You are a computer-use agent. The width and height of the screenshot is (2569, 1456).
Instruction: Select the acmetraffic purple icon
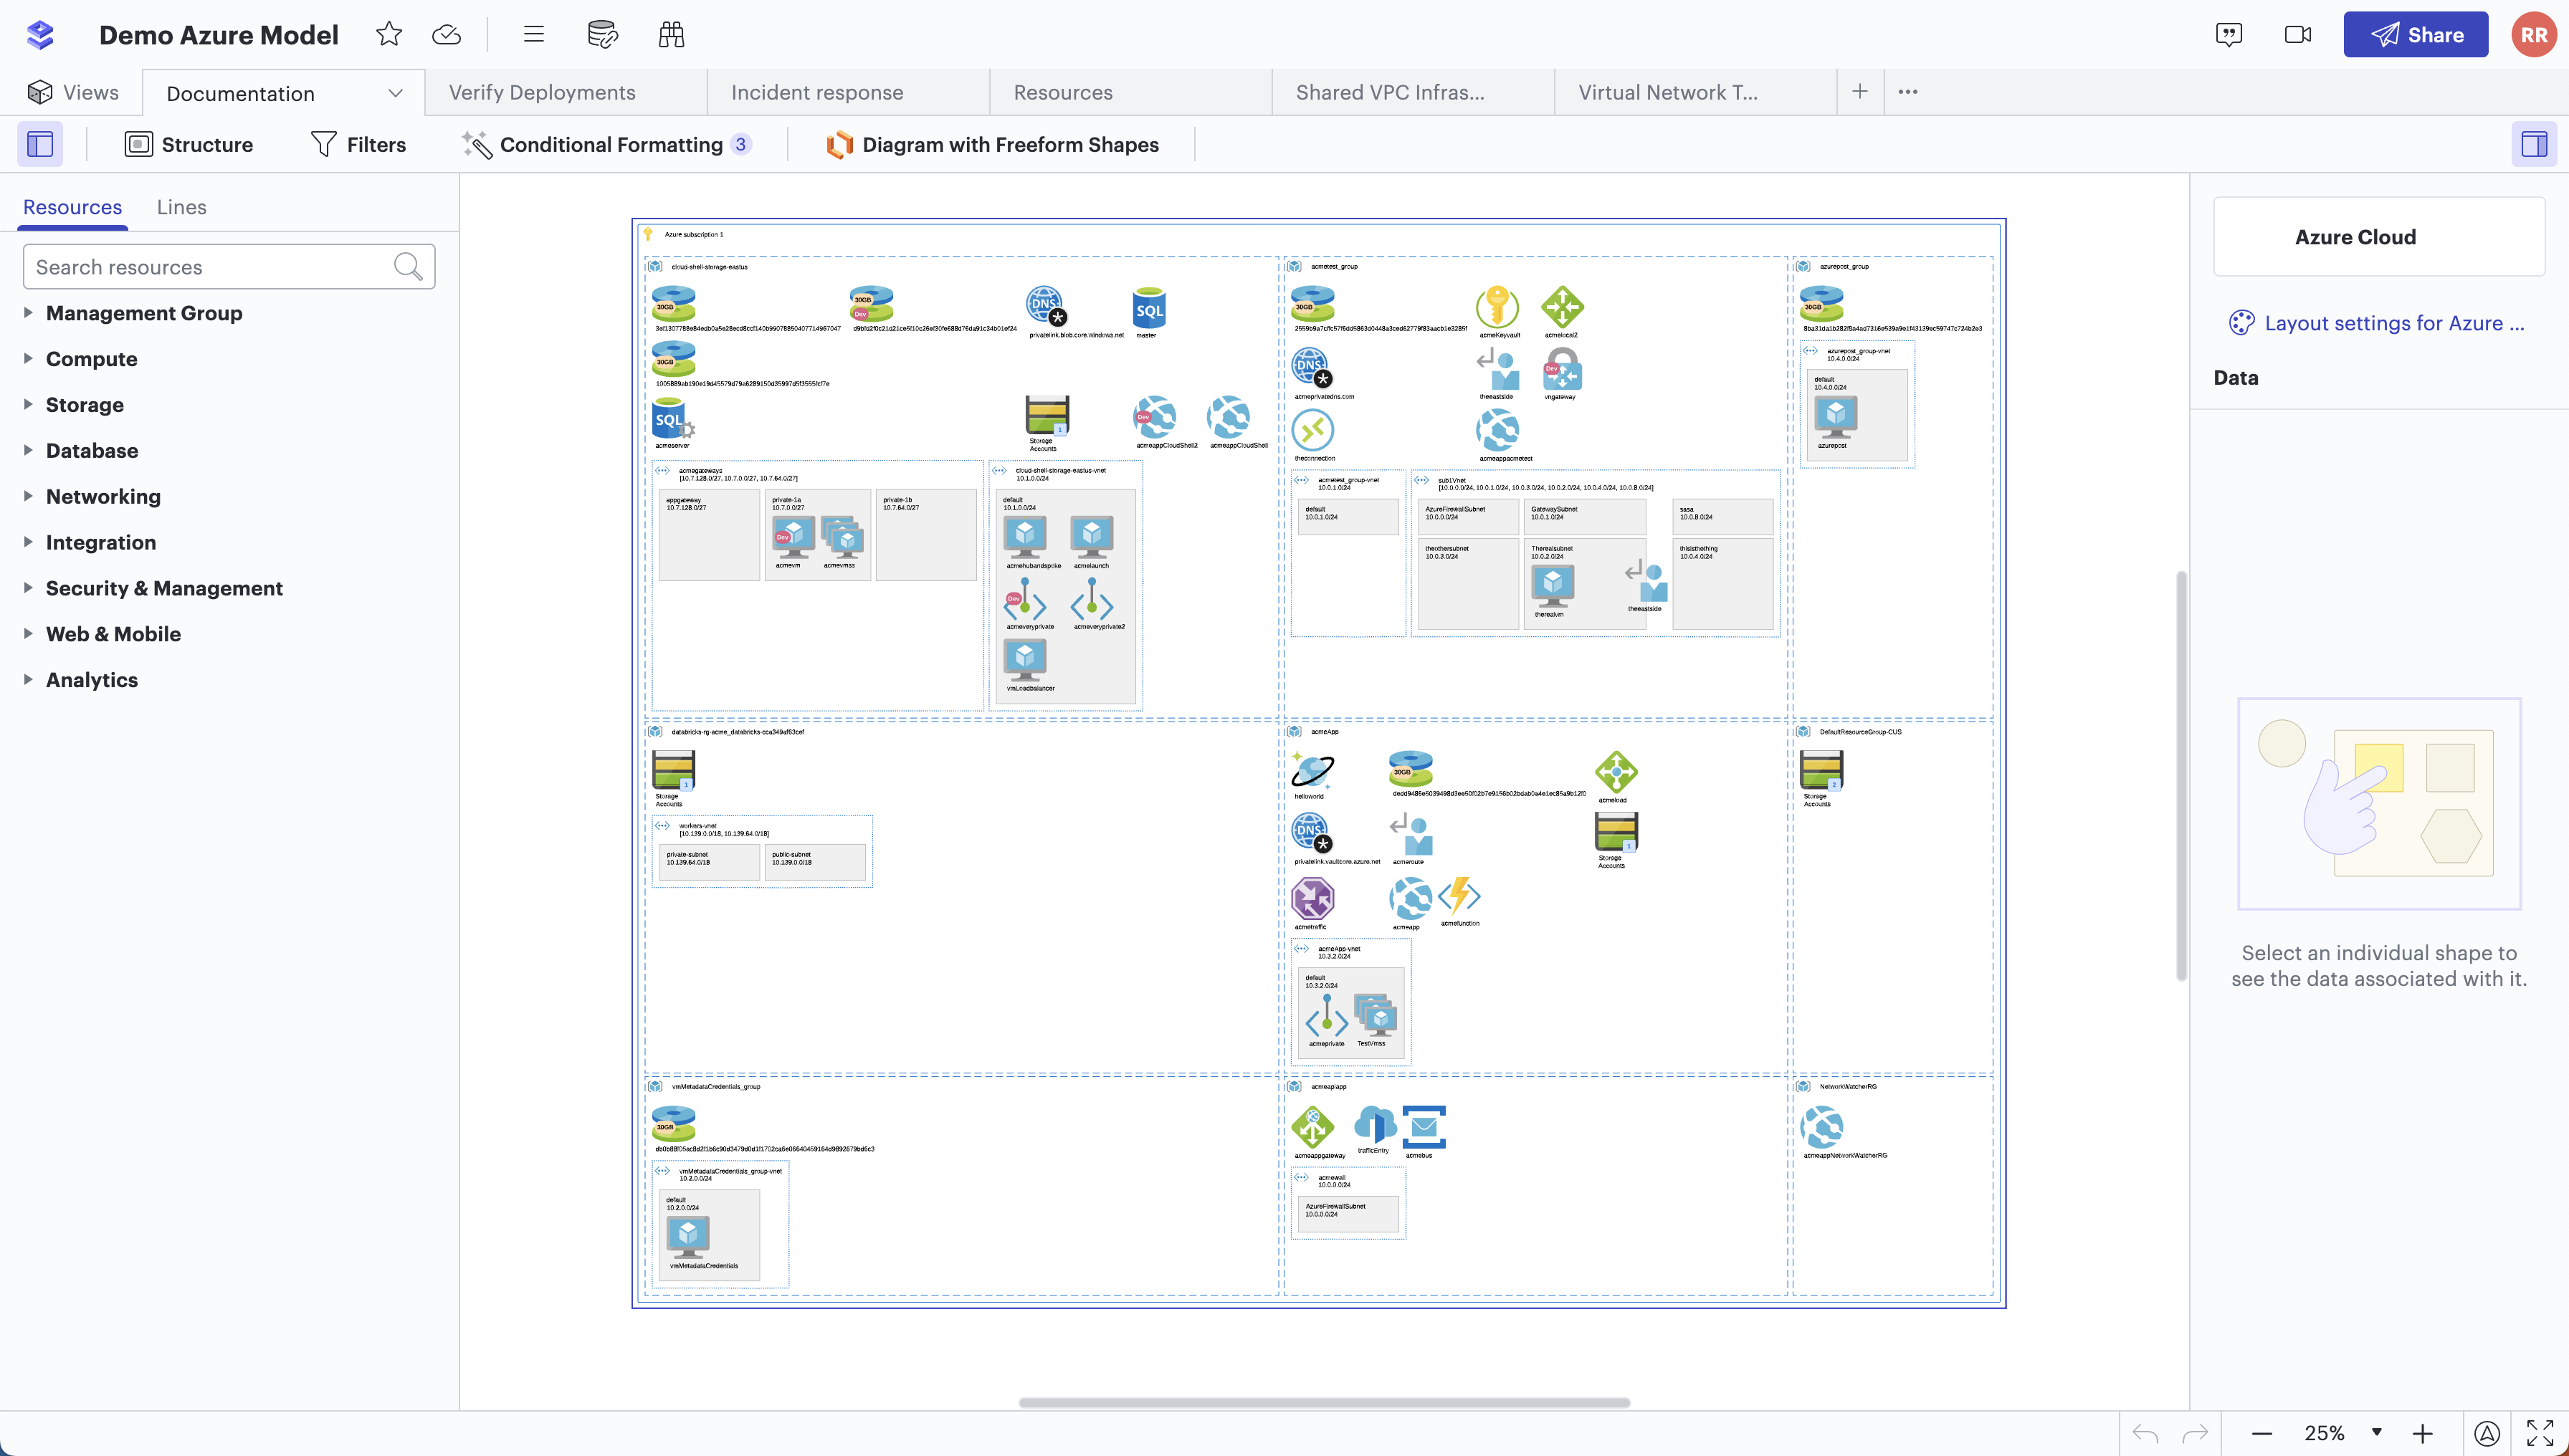(x=1312, y=899)
